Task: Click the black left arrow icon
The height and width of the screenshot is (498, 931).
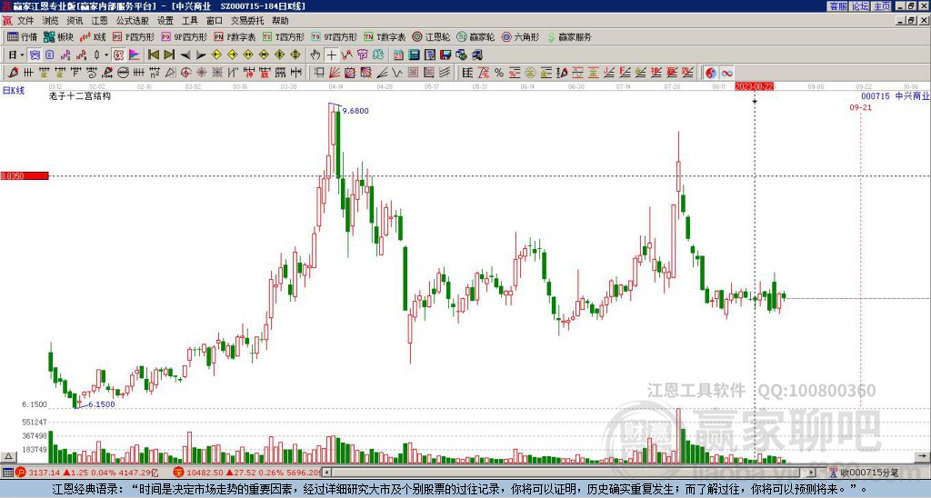Action: click(185, 55)
